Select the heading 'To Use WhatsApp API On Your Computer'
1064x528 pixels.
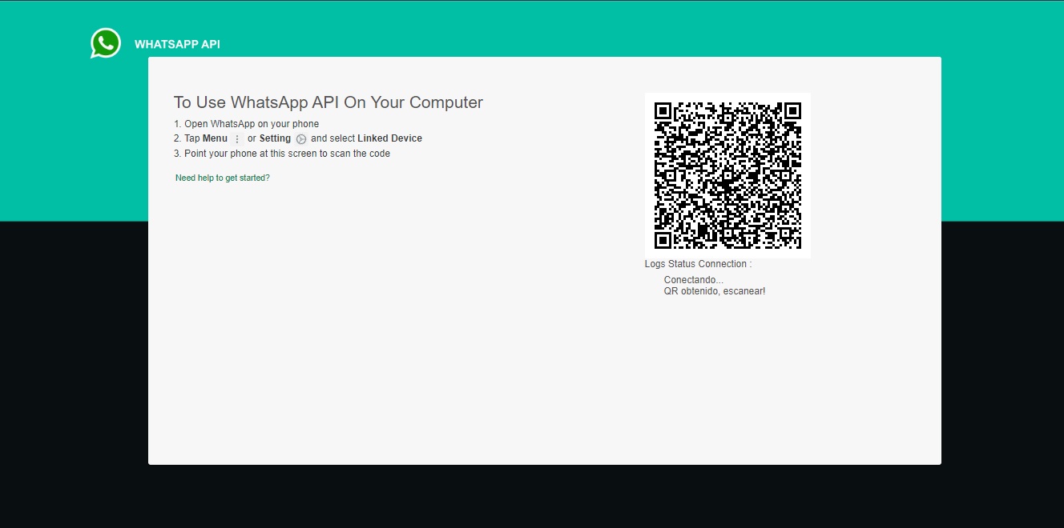[x=328, y=102]
